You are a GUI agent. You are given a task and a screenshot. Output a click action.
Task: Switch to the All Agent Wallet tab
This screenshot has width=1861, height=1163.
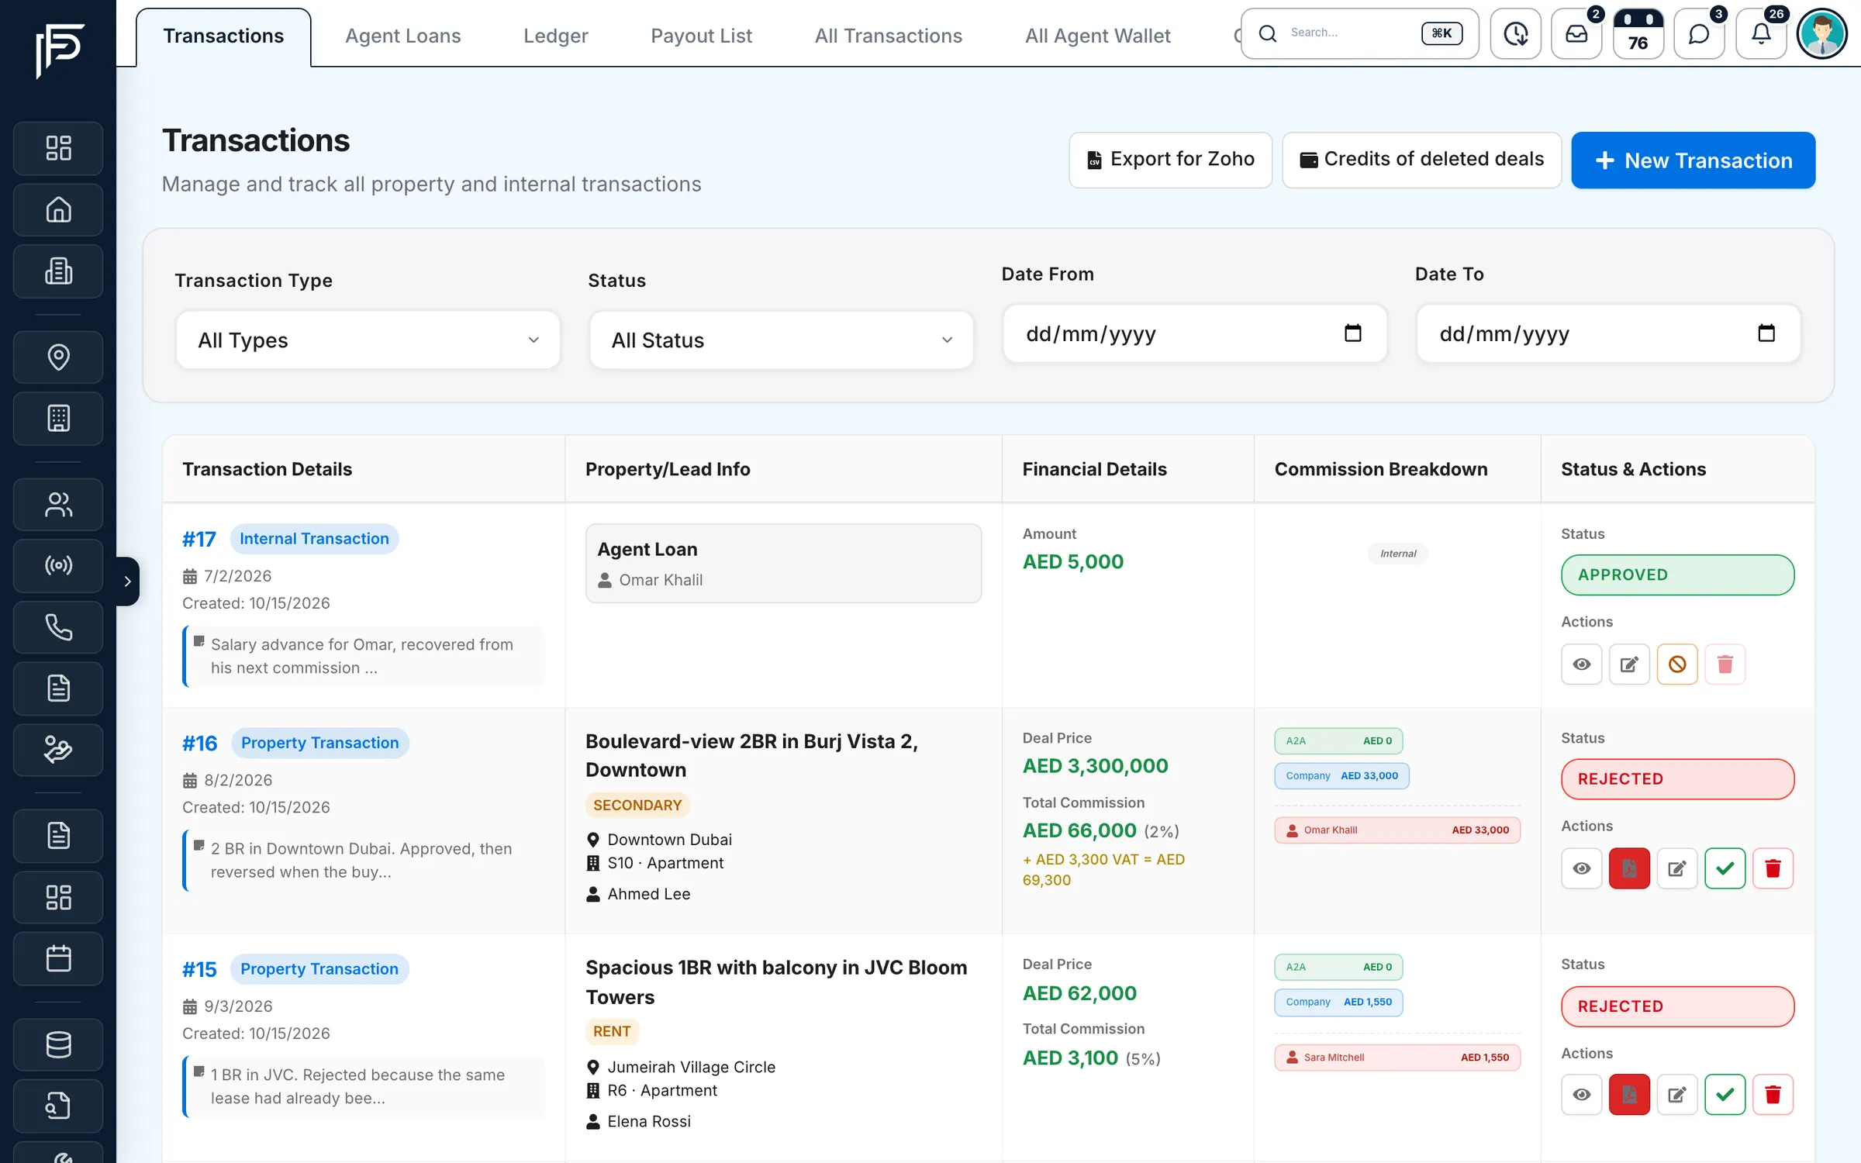tap(1097, 36)
